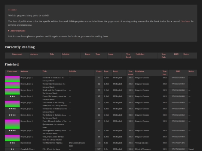
Task: Go back via the Home link
Action: [12, 10]
